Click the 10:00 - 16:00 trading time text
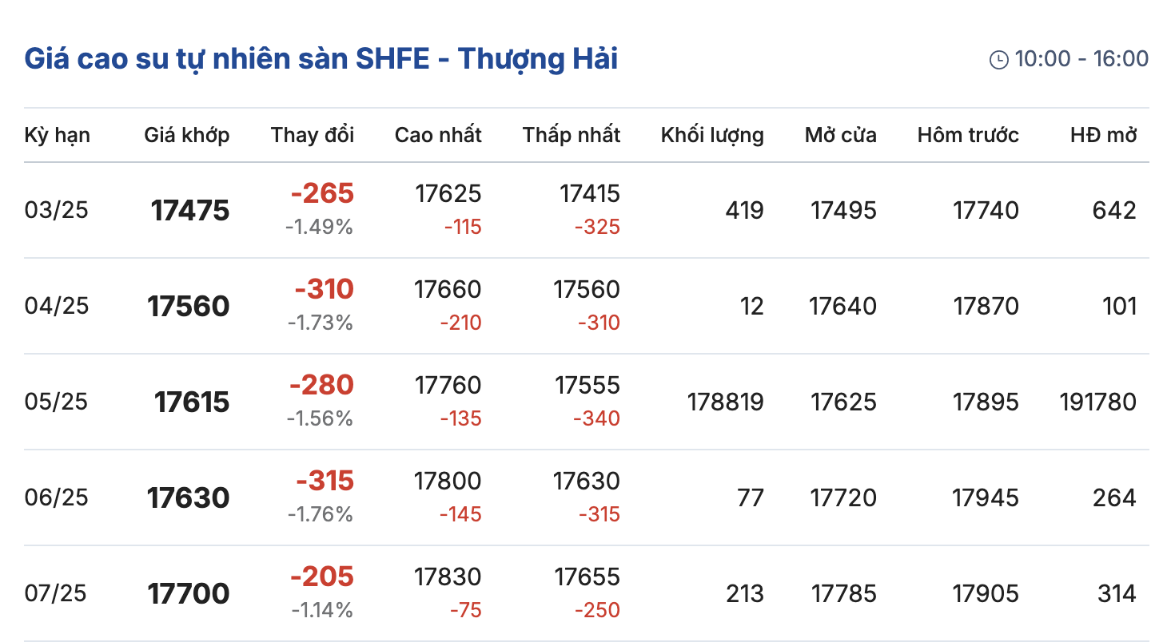1175x642 pixels. (1081, 59)
